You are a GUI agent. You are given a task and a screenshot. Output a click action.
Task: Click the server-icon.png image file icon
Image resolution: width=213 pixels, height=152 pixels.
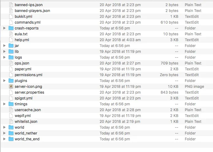click(11, 87)
